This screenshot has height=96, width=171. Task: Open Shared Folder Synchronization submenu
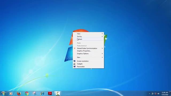point(88,48)
